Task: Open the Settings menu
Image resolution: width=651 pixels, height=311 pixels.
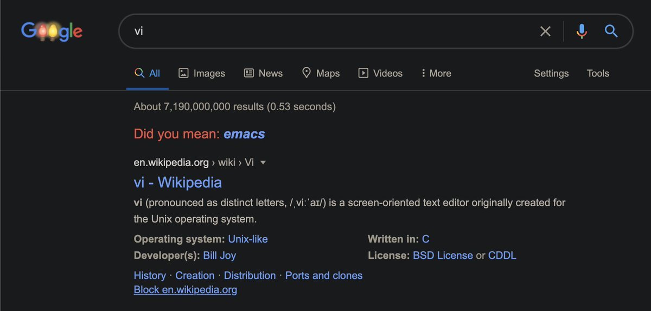Action: click(x=551, y=73)
